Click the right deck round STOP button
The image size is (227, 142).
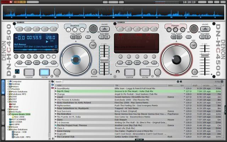pyautogui.click(x=157, y=72)
